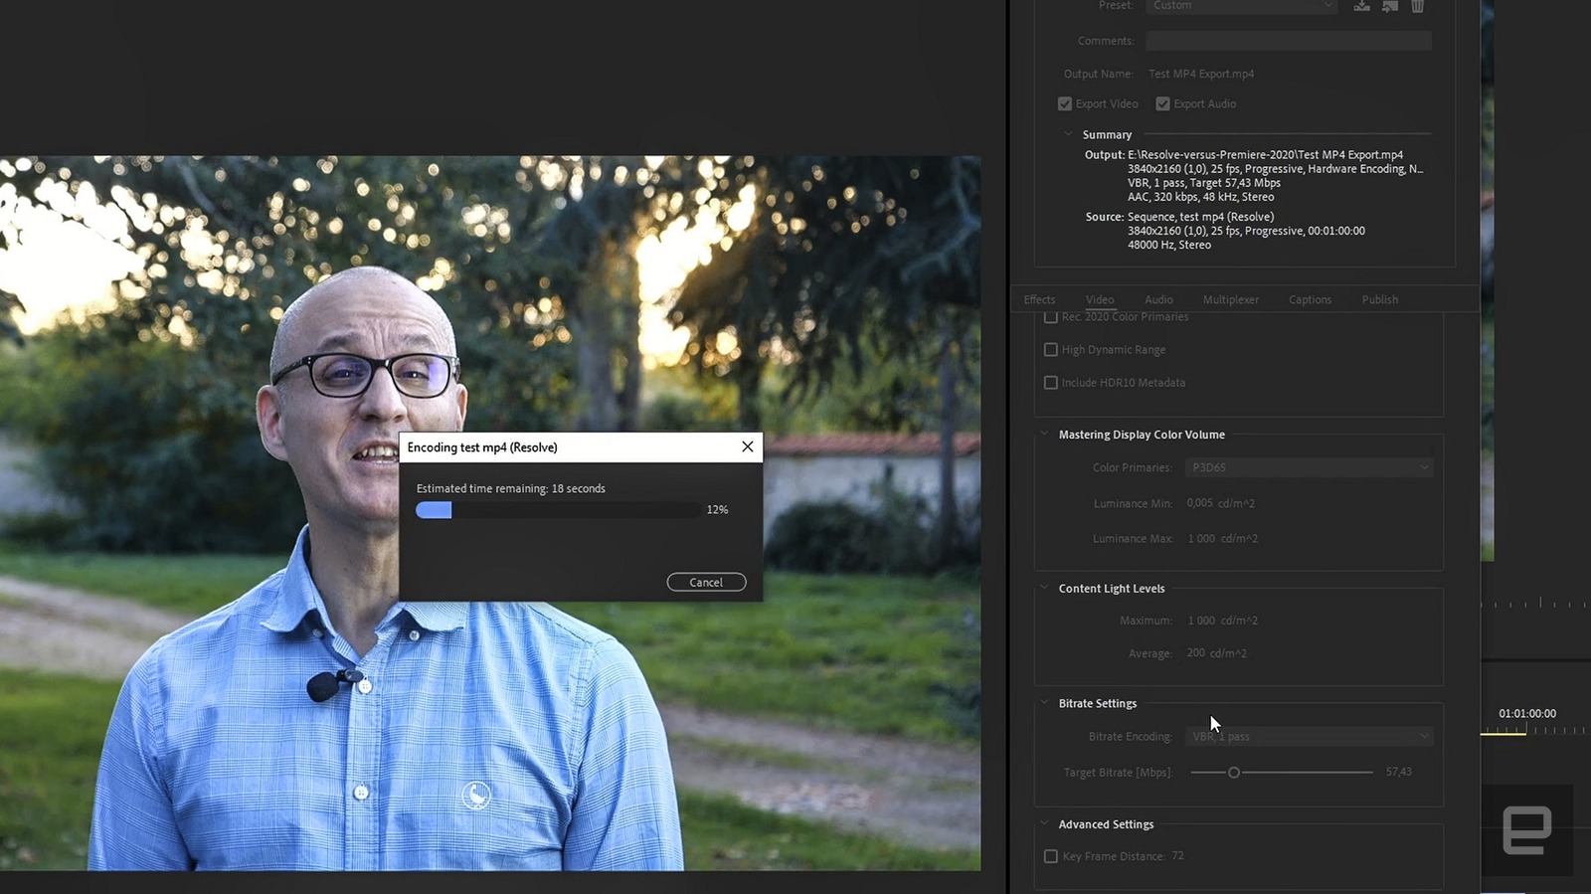Uncheck the Export Video checkbox
This screenshot has height=894, width=1591.
tap(1065, 103)
